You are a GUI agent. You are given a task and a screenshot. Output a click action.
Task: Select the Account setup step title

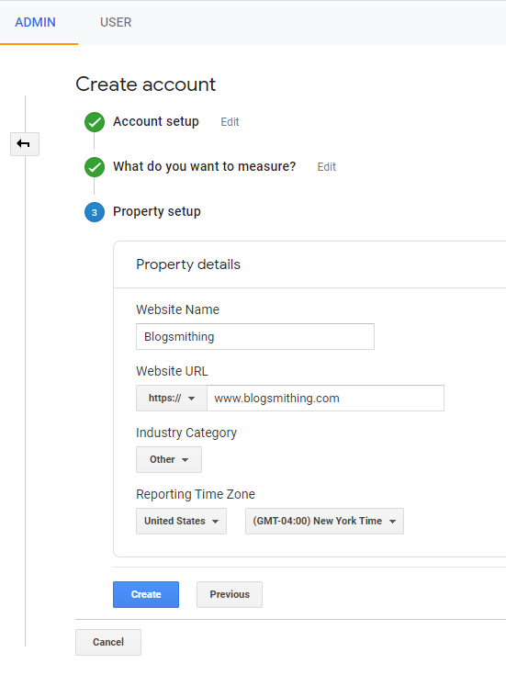156,121
